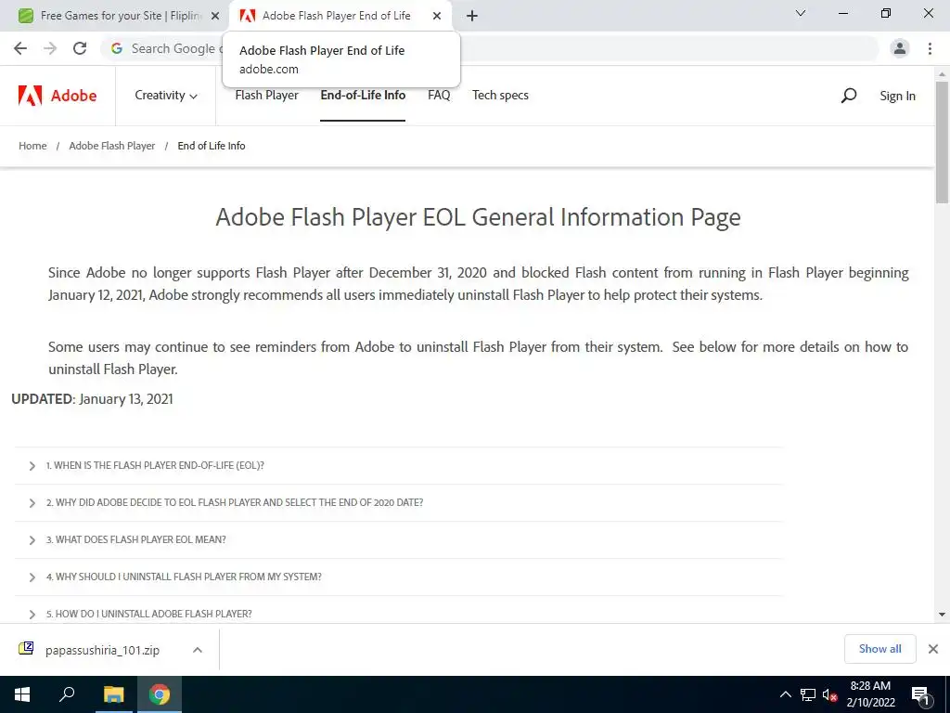Click the Google icon in the address bar

(x=117, y=48)
